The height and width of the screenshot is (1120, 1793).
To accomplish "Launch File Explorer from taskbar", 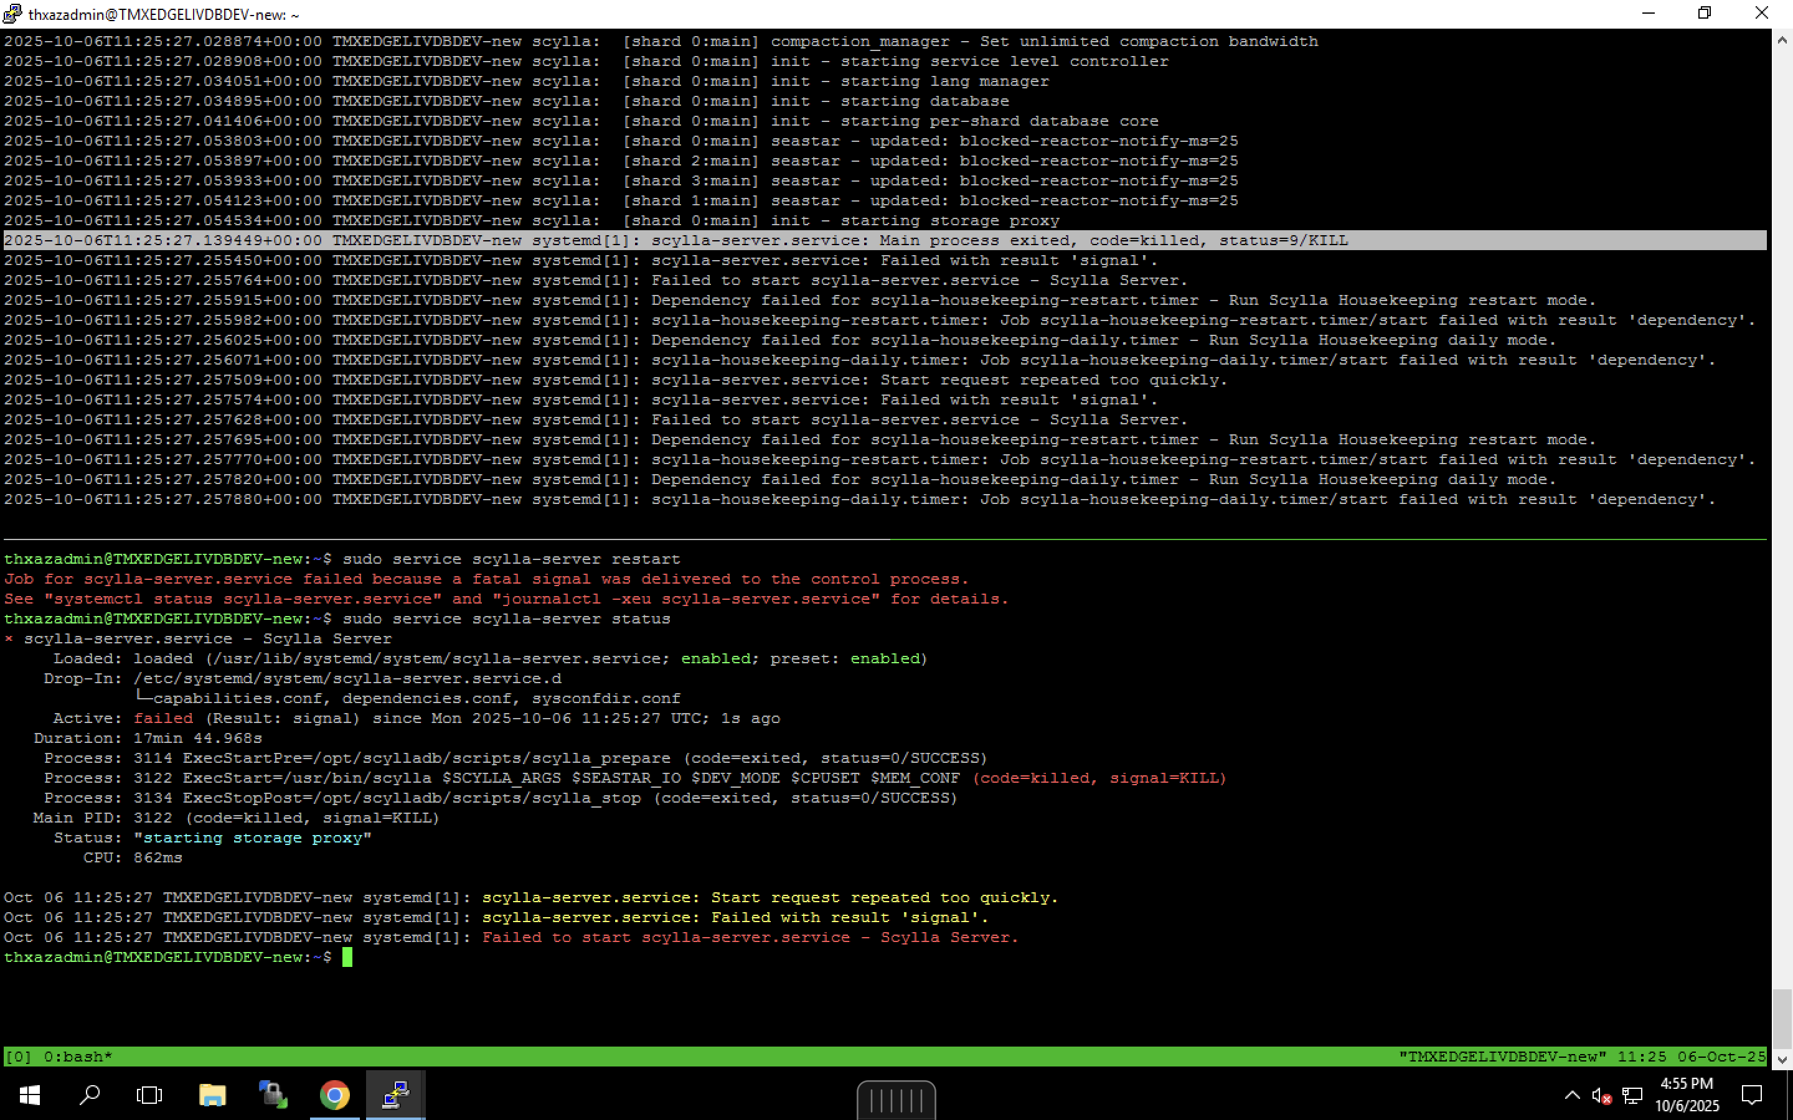I will coord(212,1095).
